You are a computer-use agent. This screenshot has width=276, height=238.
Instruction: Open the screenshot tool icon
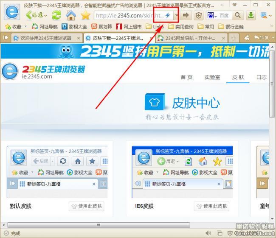click(x=264, y=15)
